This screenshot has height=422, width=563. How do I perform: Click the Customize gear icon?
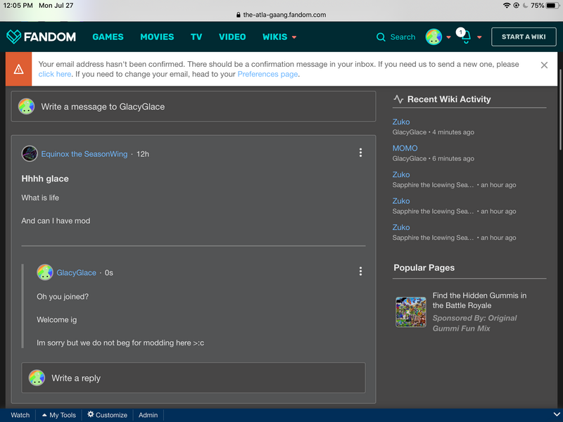pyautogui.click(x=91, y=415)
